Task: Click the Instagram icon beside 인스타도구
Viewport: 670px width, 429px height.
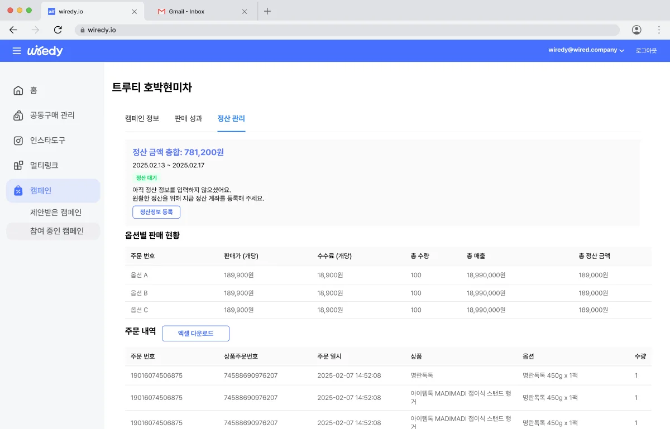Action: [x=17, y=140]
